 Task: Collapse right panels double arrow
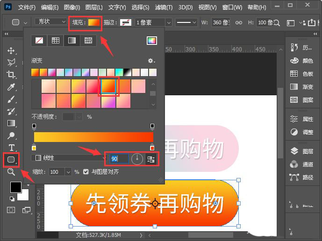coord(315,34)
